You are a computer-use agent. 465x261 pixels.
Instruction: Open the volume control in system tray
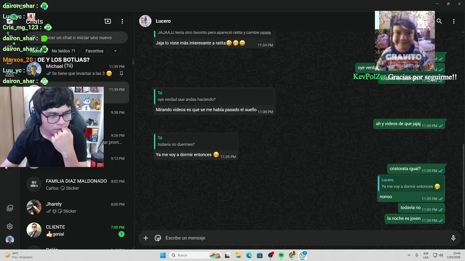(x=441, y=255)
